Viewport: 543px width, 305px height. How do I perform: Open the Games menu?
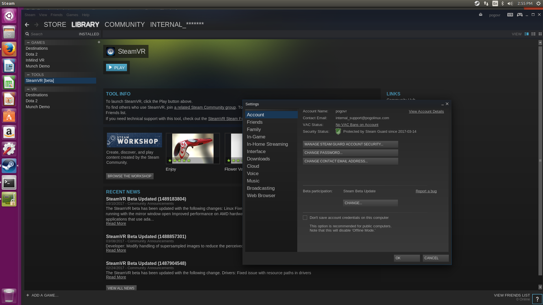click(x=72, y=15)
